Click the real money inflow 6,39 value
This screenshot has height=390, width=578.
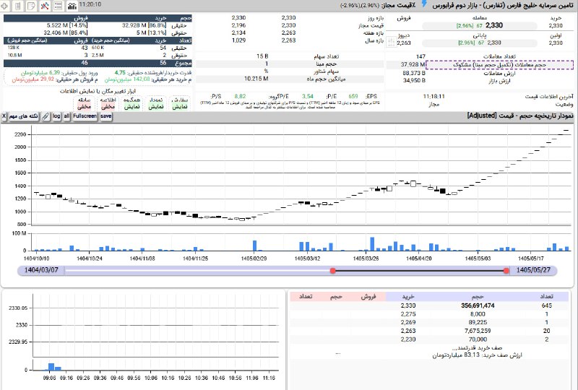click(x=54, y=73)
